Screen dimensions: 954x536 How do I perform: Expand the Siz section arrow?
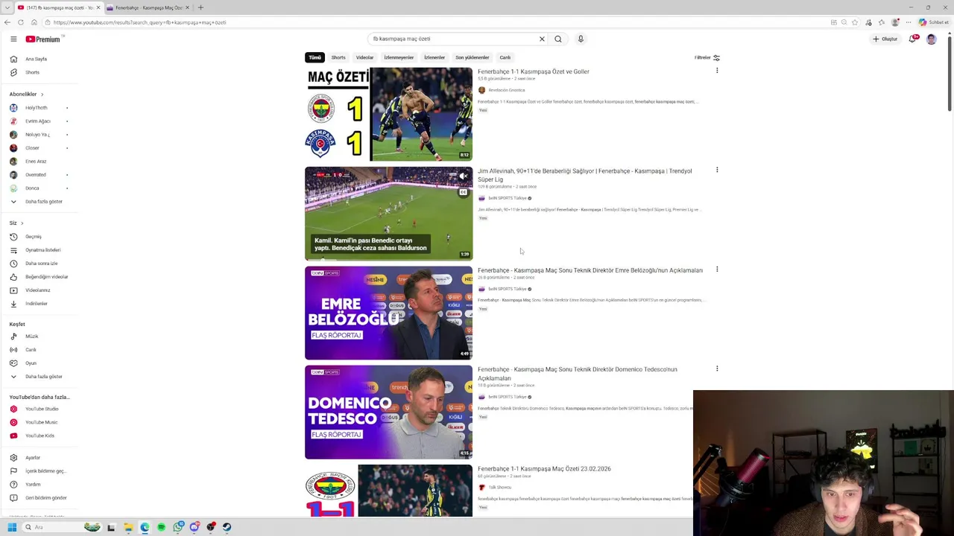click(x=22, y=223)
